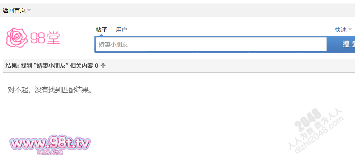Image resolution: width=355 pixels, height=158 pixels.
Task: Click the www.98t.tv banner image
Action: [x=50, y=143]
